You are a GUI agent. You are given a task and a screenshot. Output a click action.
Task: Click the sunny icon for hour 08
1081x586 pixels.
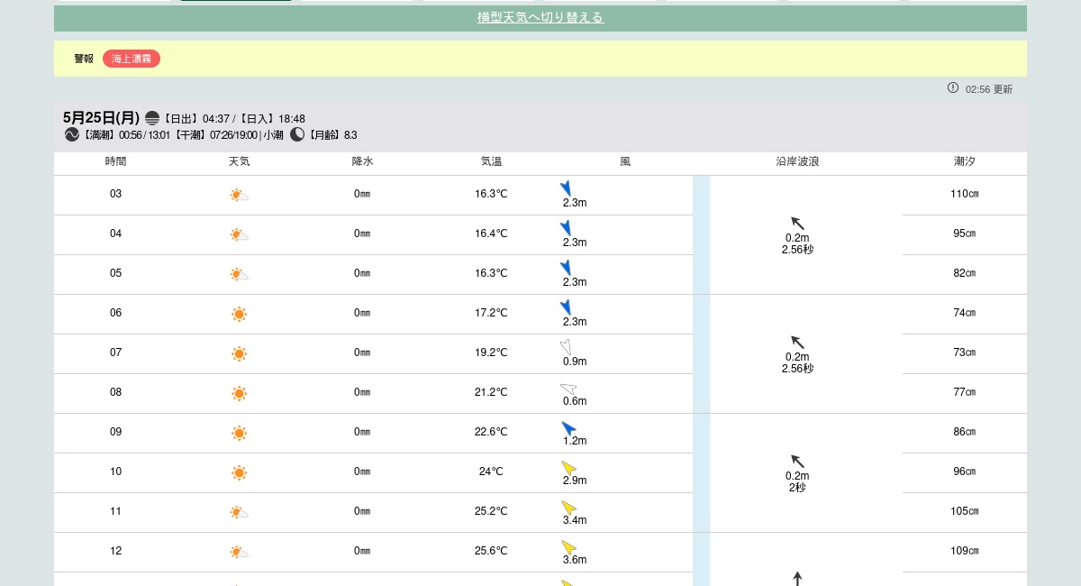point(239,393)
